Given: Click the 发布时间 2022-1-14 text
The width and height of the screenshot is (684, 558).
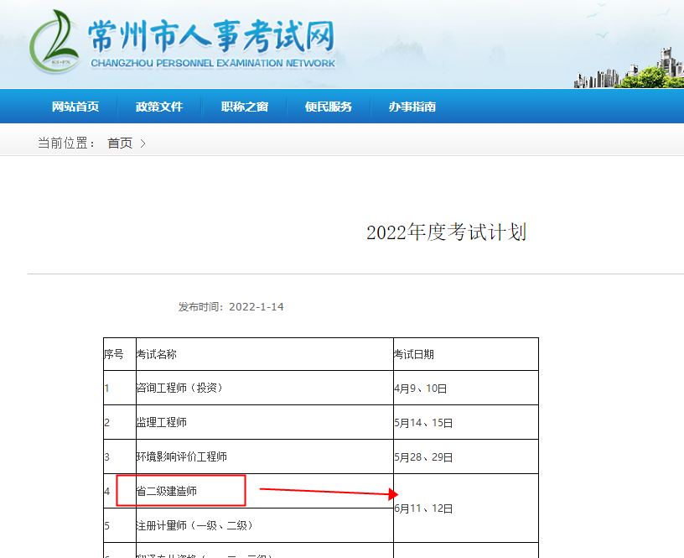Looking at the screenshot, I should click(x=232, y=306).
